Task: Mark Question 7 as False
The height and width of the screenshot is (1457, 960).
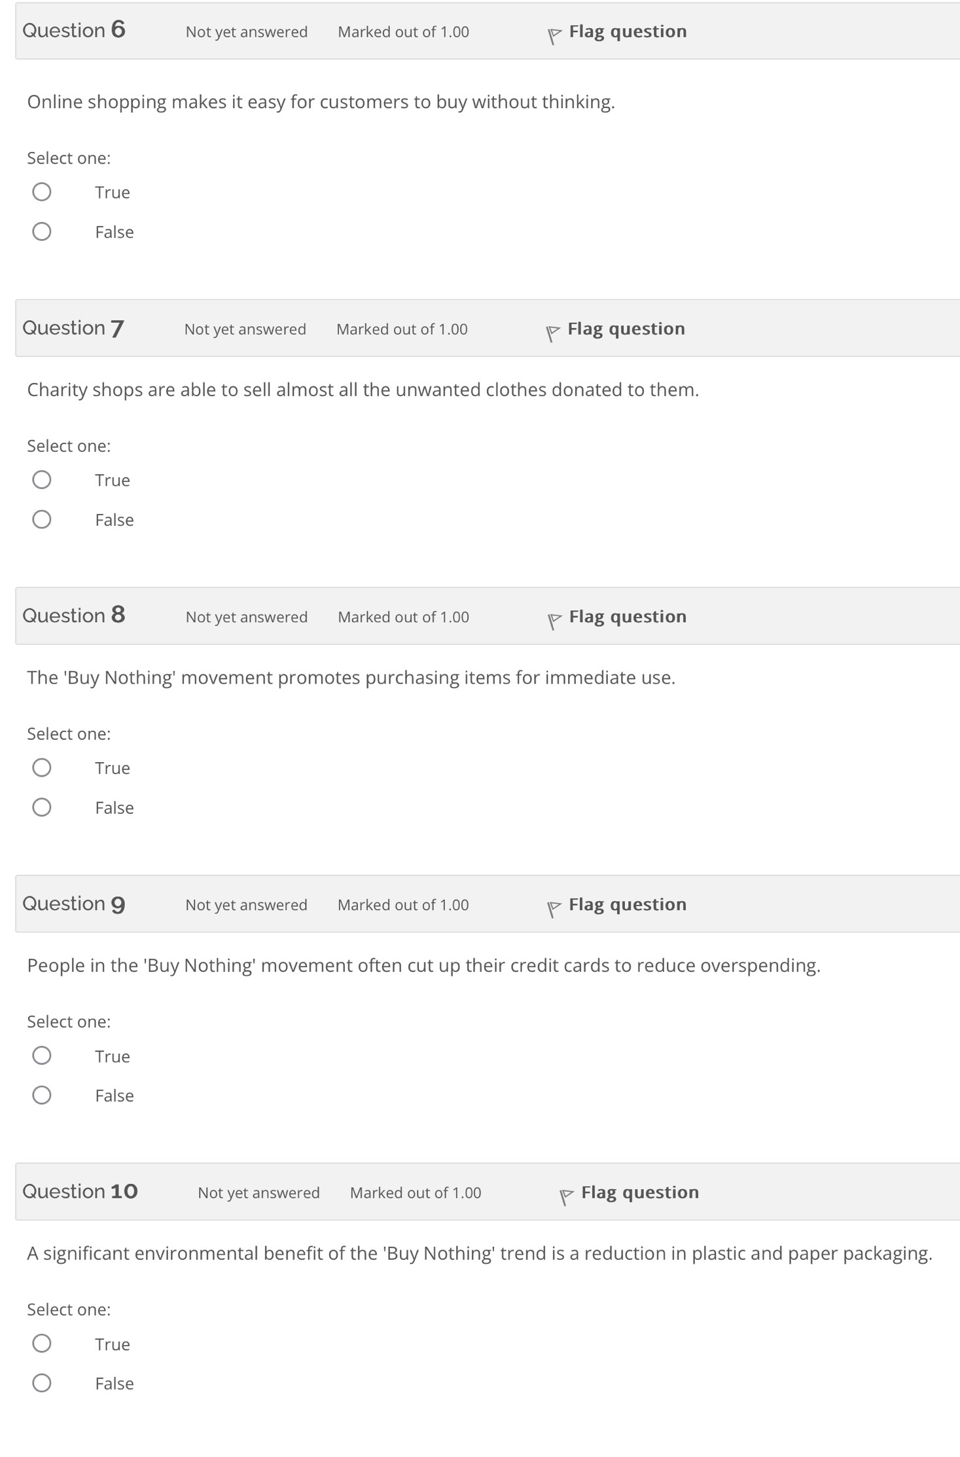Action: [x=42, y=519]
